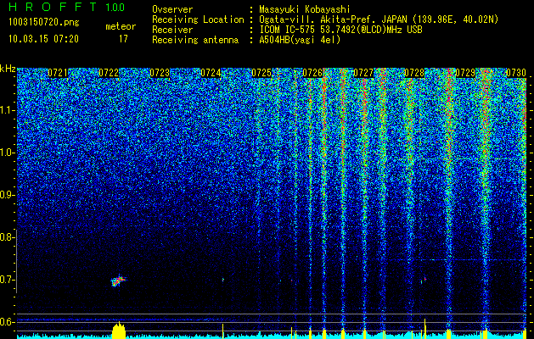
Task: Click the date stamp 10.03.15 07:20
Action: pyautogui.click(x=43, y=39)
